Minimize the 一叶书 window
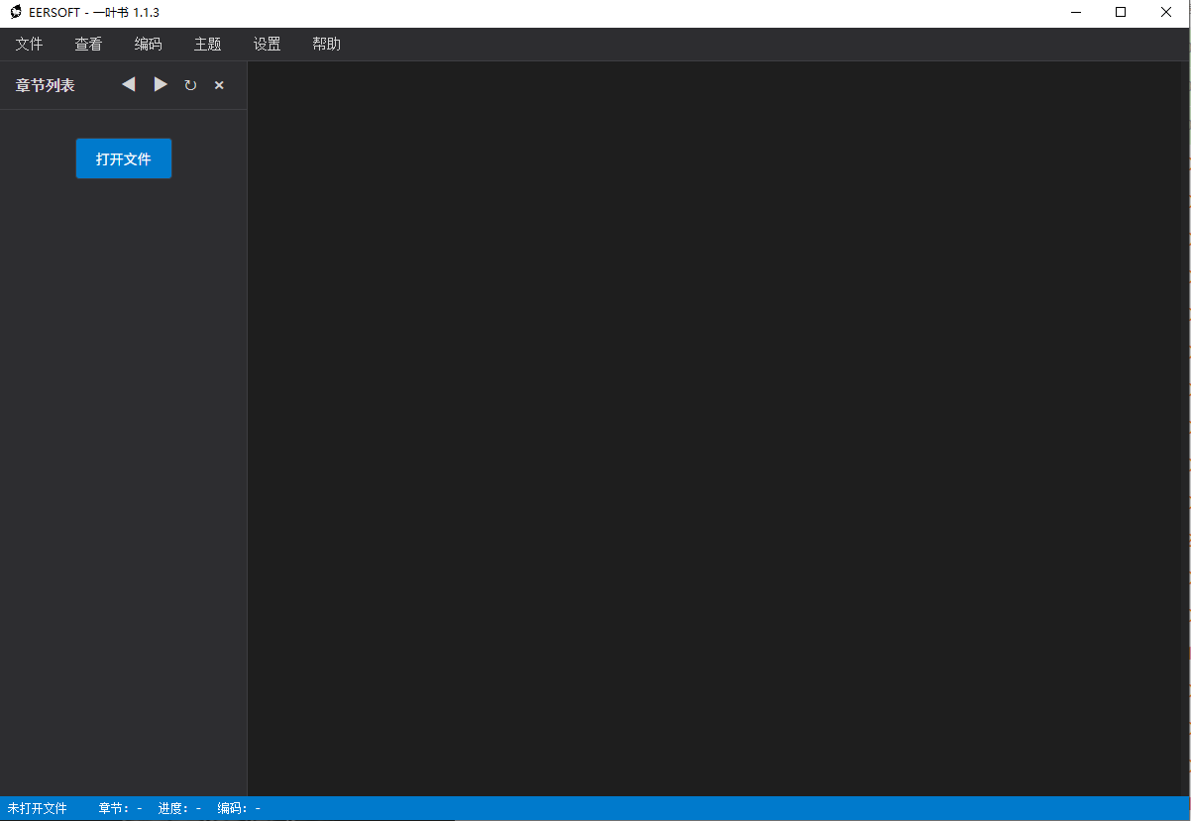This screenshot has height=821, width=1191. 1075,13
